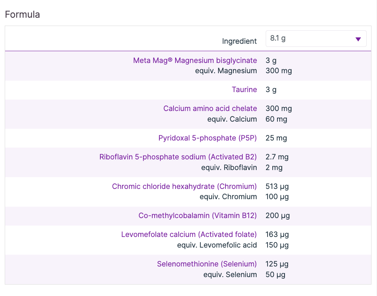This screenshot has height=296, width=377.
Task: Open Selenomethionine (Selenium) ingredient link
Action: click(x=207, y=264)
